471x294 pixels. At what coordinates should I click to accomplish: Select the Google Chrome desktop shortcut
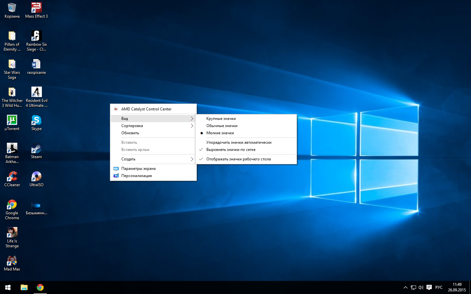coord(12,210)
